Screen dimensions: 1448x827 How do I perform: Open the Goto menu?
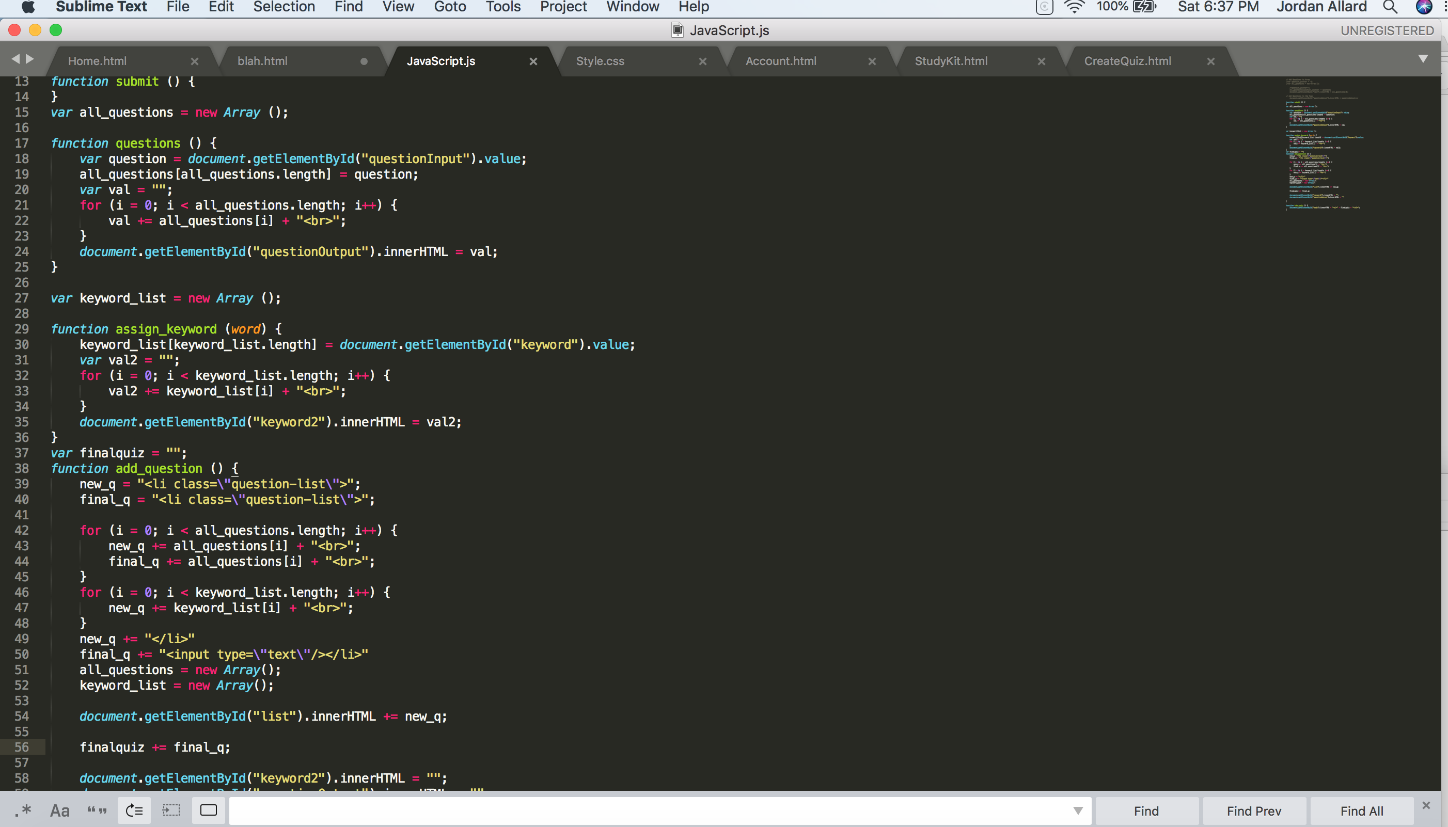[449, 7]
